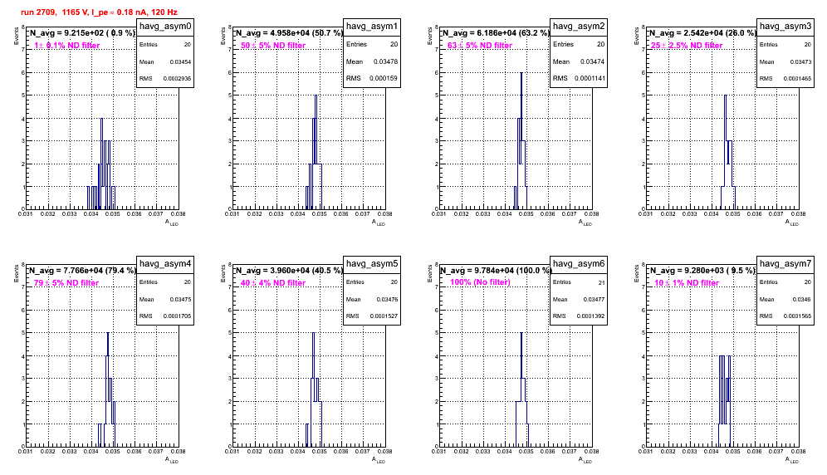
Task: Click the N_avg = 7.766e+04 label
Action: click(x=82, y=270)
